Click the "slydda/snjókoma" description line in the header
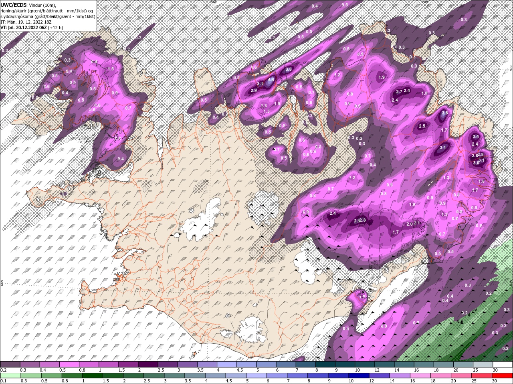 48,16
